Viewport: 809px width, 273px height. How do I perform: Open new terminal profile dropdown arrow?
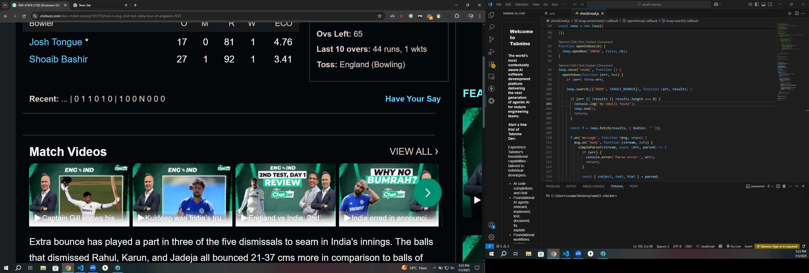[x=772, y=186]
